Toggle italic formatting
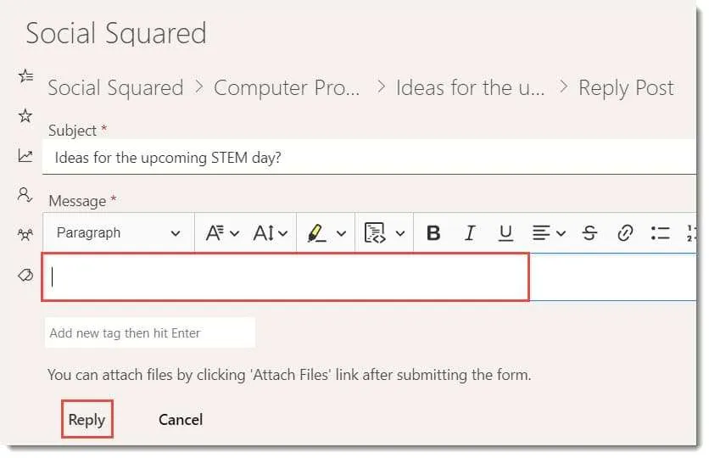Screen dimensions: 709x458 [x=471, y=233]
